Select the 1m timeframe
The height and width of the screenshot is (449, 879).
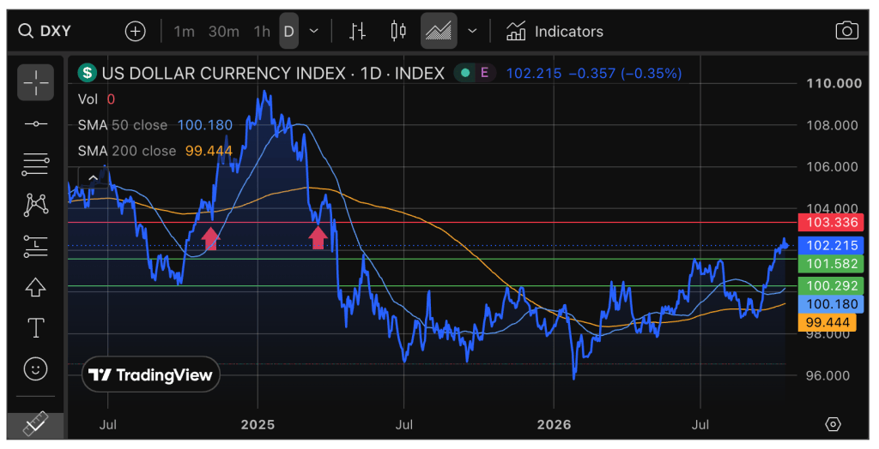(x=184, y=32)
